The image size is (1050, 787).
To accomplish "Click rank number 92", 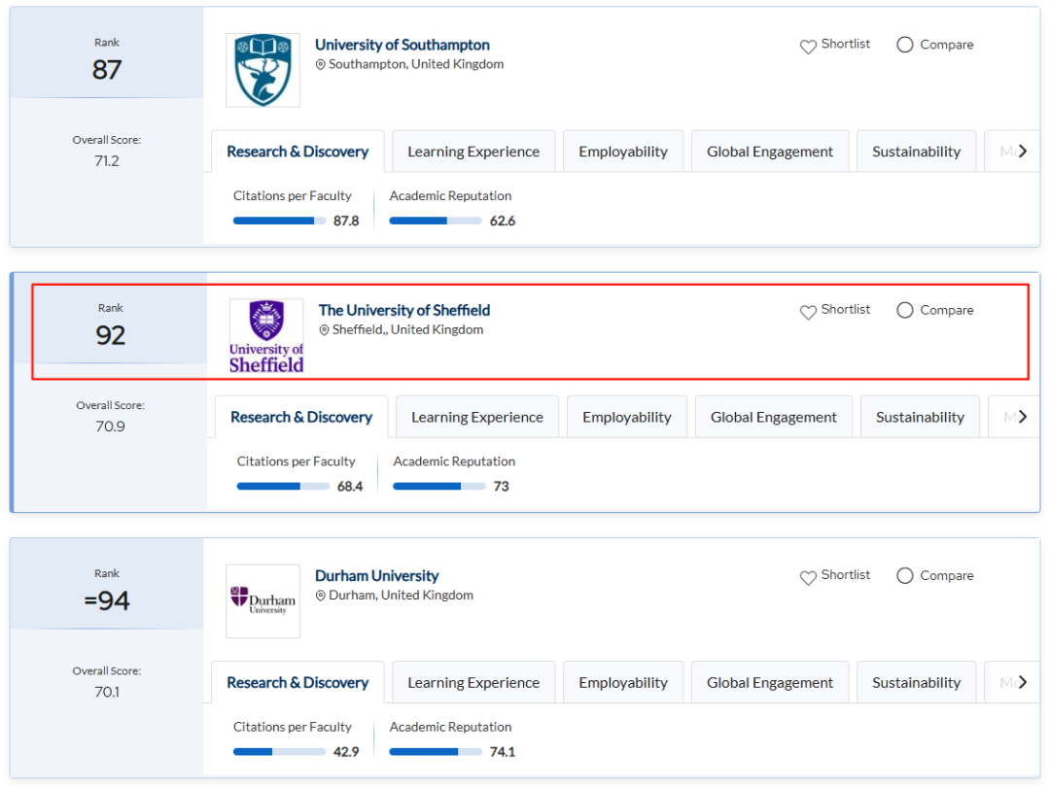I will pos(111,336).
